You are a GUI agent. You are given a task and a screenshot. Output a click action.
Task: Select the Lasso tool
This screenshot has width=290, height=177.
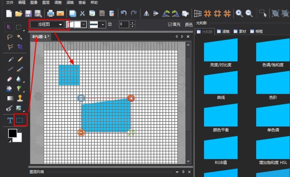click(10, 37)
